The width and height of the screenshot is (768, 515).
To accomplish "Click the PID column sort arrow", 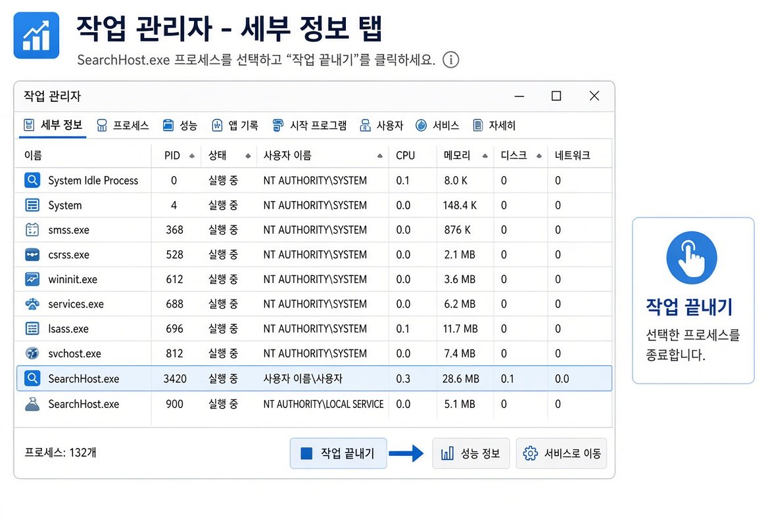I will coord(192,156).
